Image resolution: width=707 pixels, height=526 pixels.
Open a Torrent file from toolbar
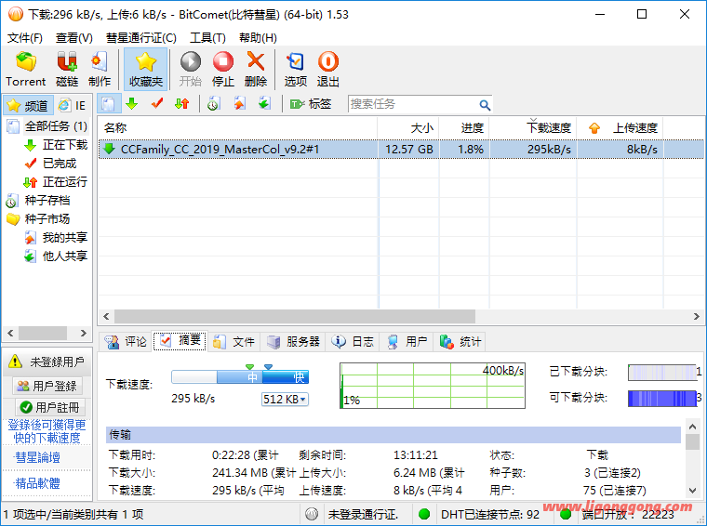pyautogui.click(x=26, y=70)
